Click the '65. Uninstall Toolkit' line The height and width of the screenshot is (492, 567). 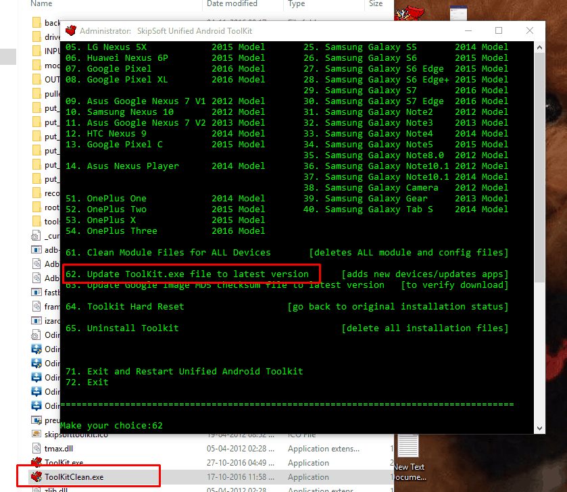tap(122, 328)
